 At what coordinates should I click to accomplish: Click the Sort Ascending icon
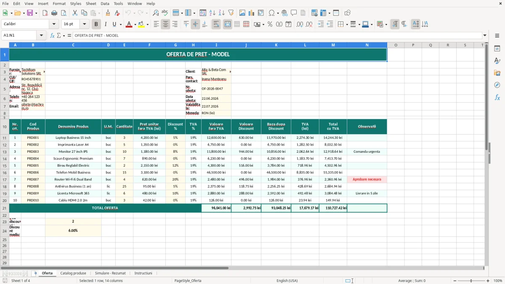pyautogui.click(x=212, y=13)
